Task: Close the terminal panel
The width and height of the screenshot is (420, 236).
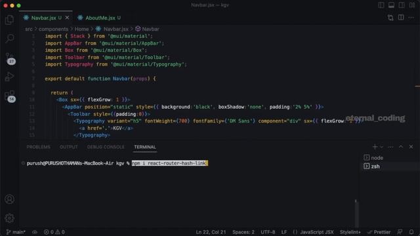Action: (411, 147)
